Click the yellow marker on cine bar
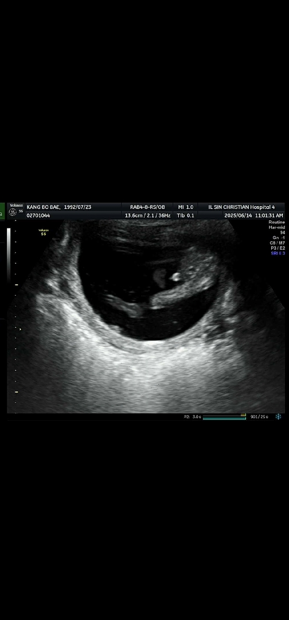This screenshot has width=289, height=620. [243, 415]
